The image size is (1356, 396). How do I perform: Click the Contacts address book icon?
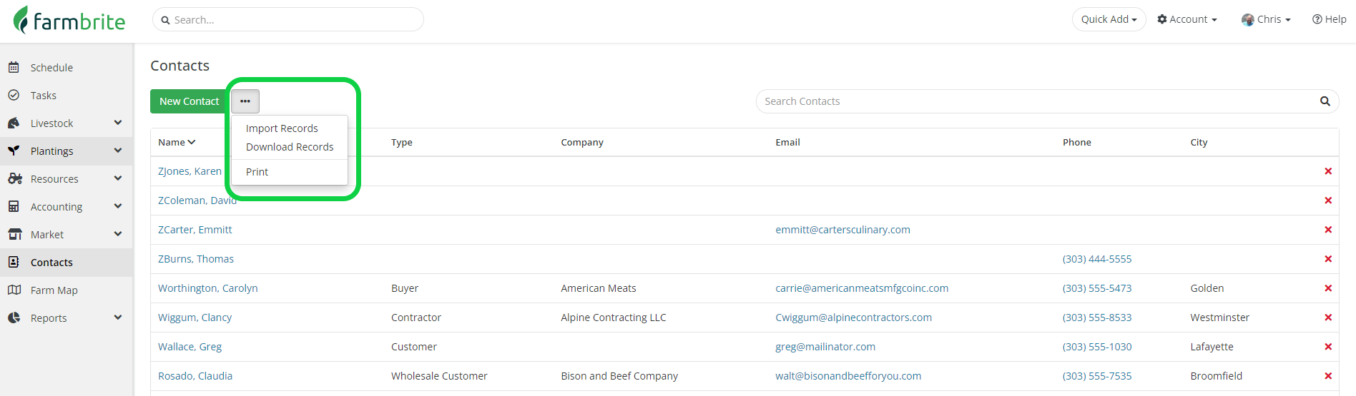[x=14, y=263]
